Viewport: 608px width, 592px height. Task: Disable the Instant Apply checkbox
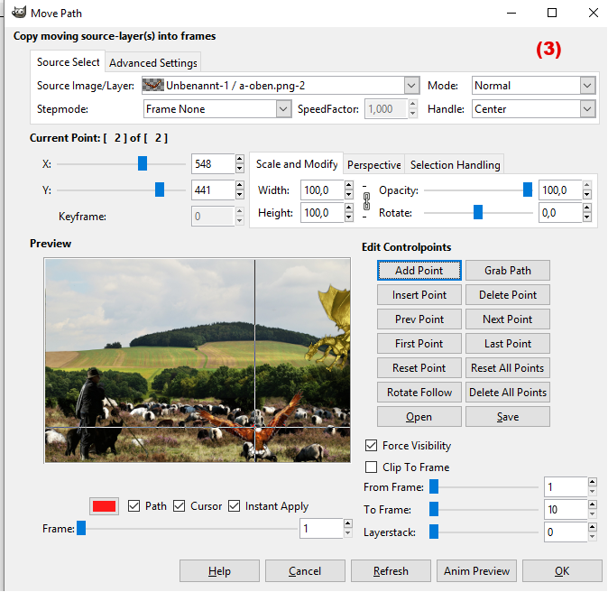(235, 506)
